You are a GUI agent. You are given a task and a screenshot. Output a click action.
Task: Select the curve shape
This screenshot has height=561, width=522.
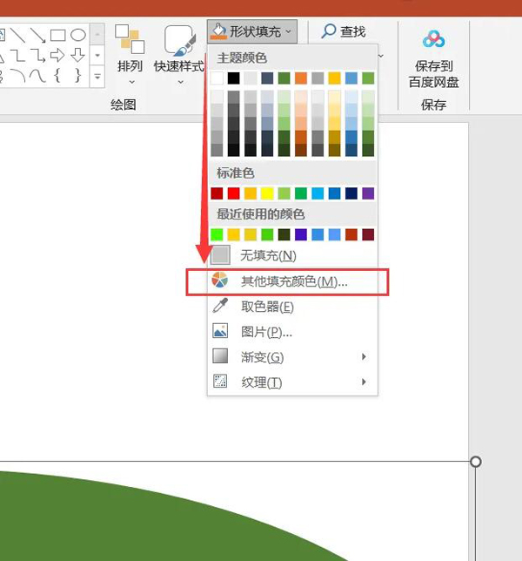coord(38,76)
